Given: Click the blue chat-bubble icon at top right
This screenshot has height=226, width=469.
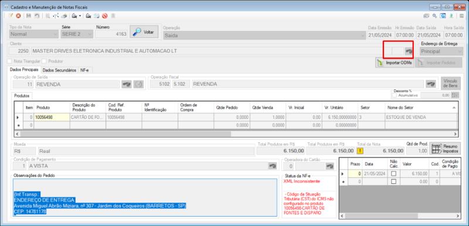Looking at the screenshot, I should pos(442,16).
